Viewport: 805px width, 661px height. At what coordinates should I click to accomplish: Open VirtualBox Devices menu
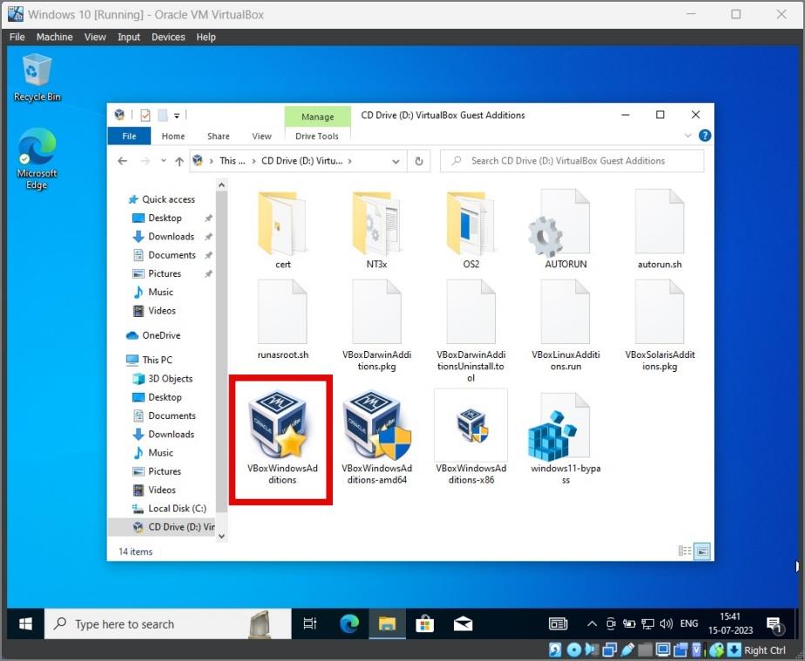coord(168,37)
